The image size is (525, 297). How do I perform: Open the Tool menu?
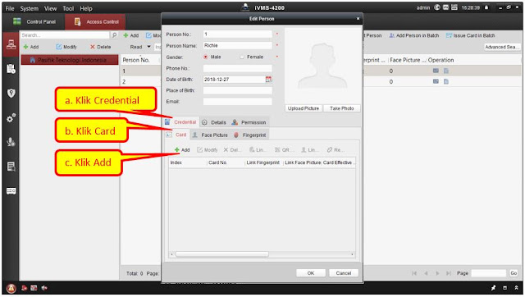point(68,8)
